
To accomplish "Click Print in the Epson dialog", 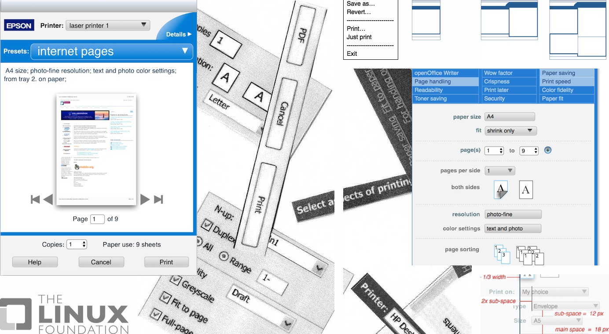I will 166,262.
